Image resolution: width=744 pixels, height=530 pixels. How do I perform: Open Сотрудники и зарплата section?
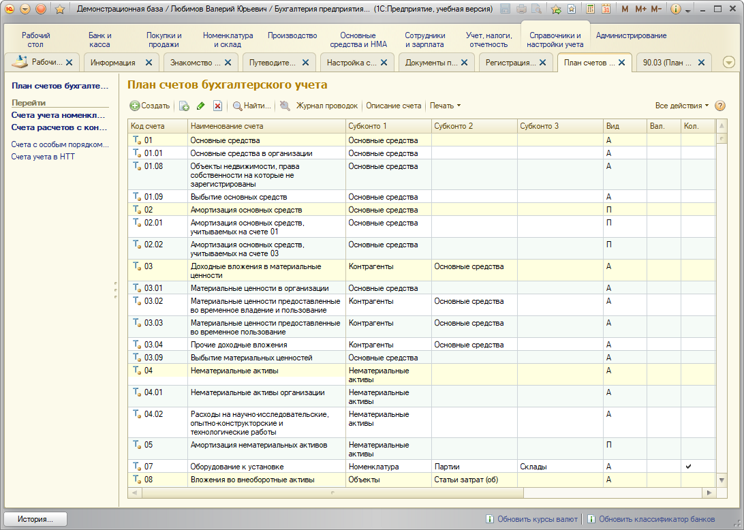(x=424, y=40)
